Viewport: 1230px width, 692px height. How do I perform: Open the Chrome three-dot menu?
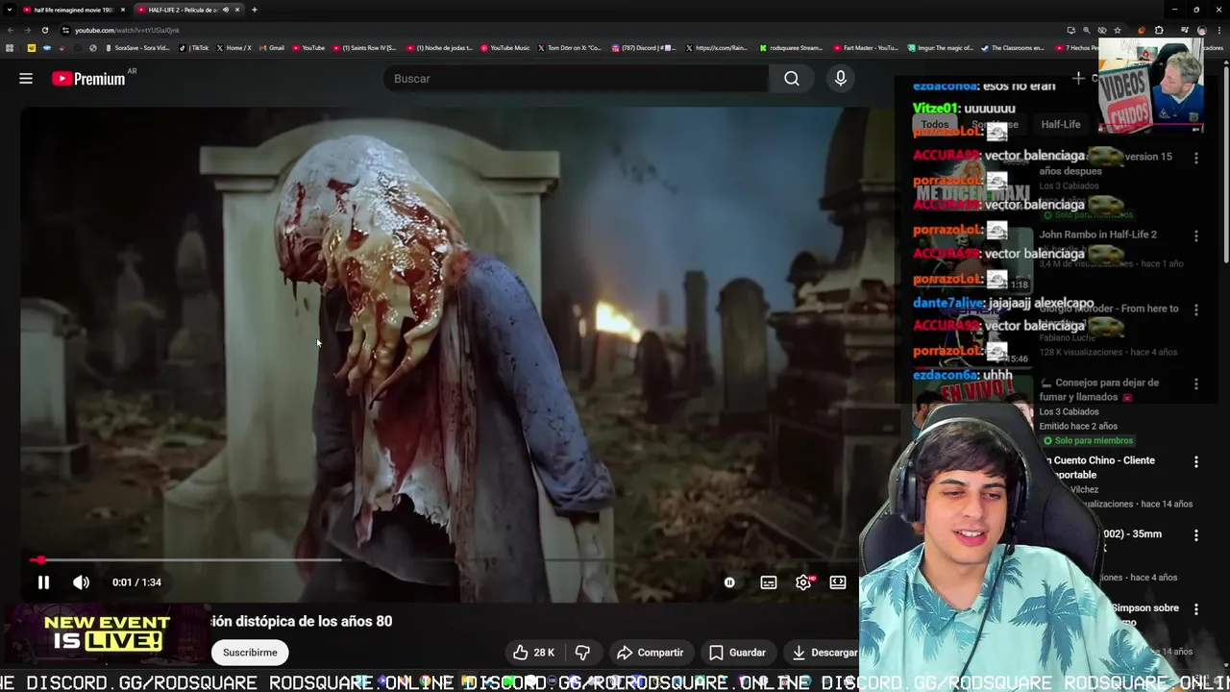[x=1219, y=30]
